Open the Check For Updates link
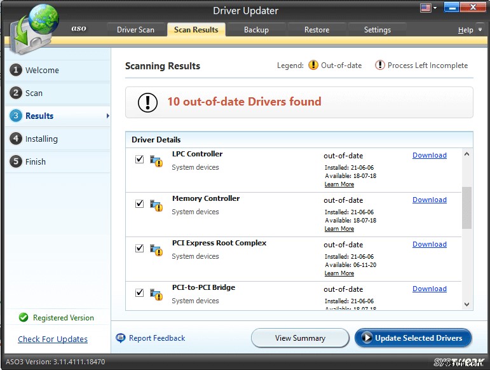Screen dimensions: 490x370 [x=53, y=339]
